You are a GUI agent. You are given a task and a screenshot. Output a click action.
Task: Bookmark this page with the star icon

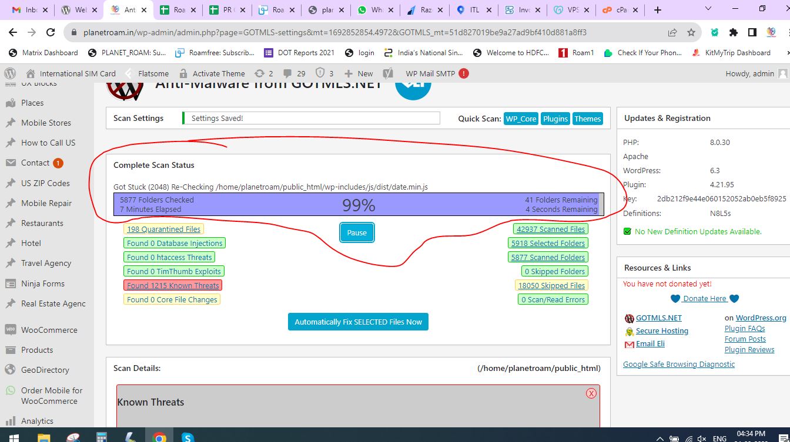pos(691,33)
